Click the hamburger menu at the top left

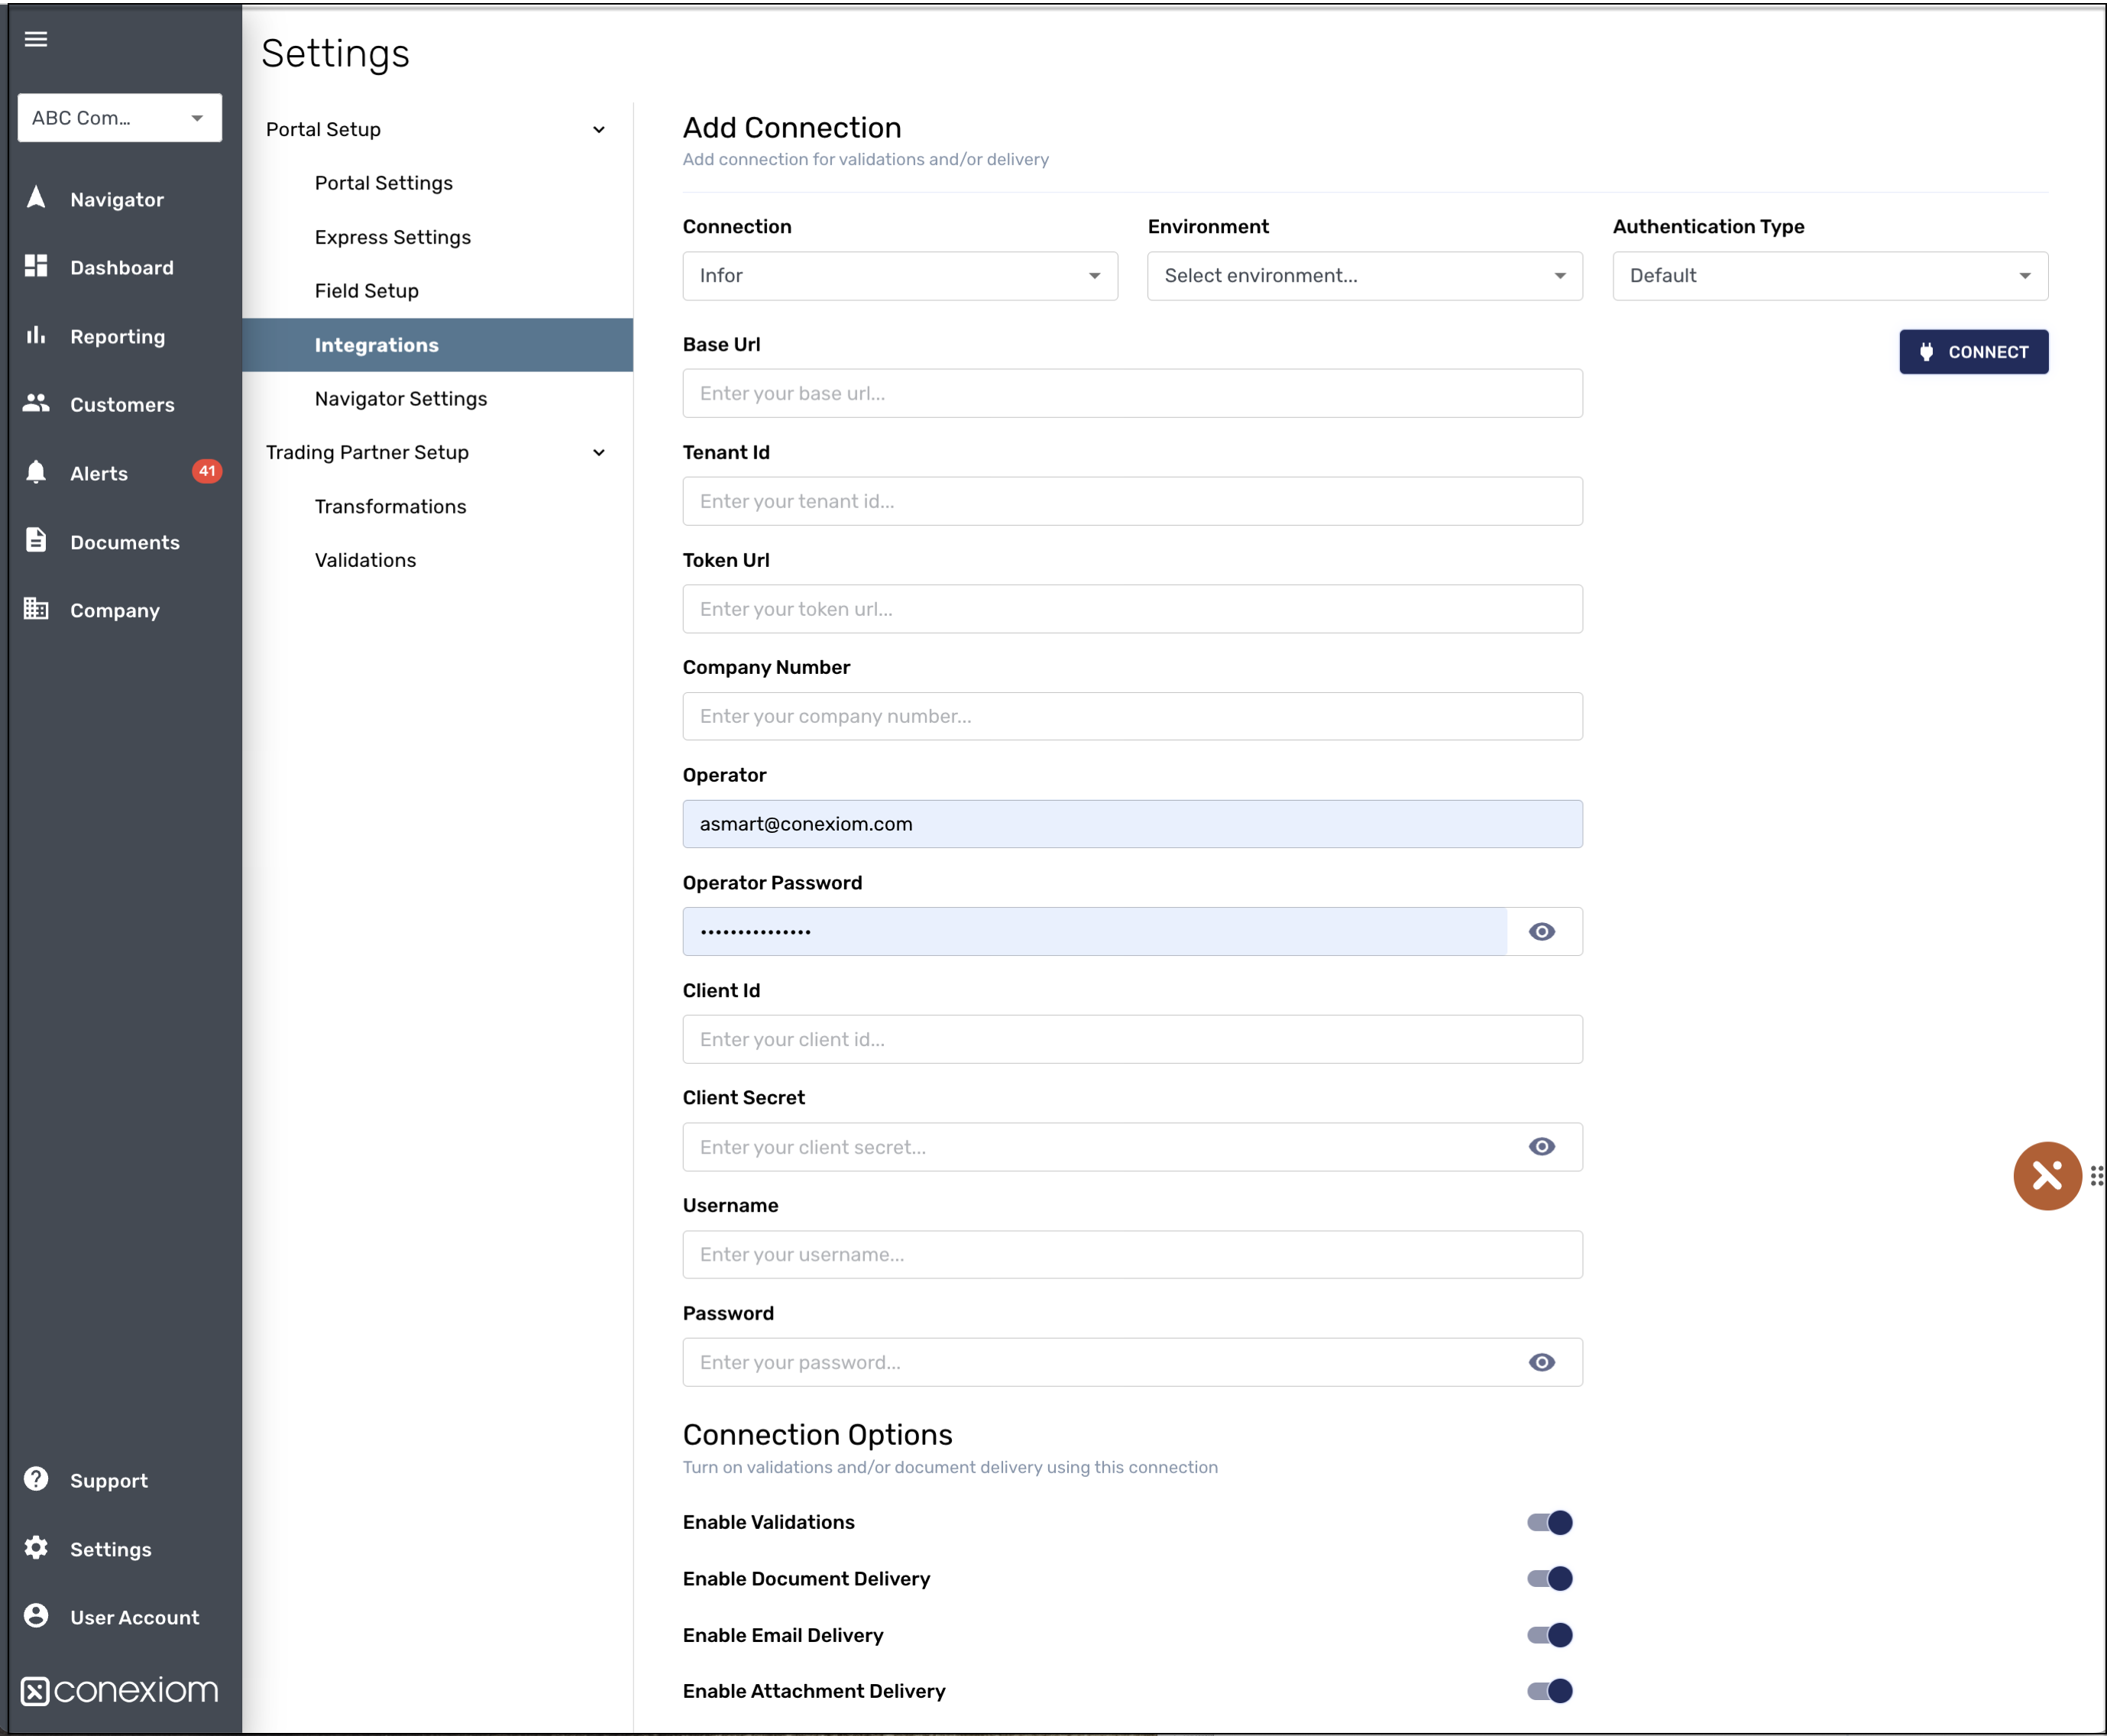[36, 39]
